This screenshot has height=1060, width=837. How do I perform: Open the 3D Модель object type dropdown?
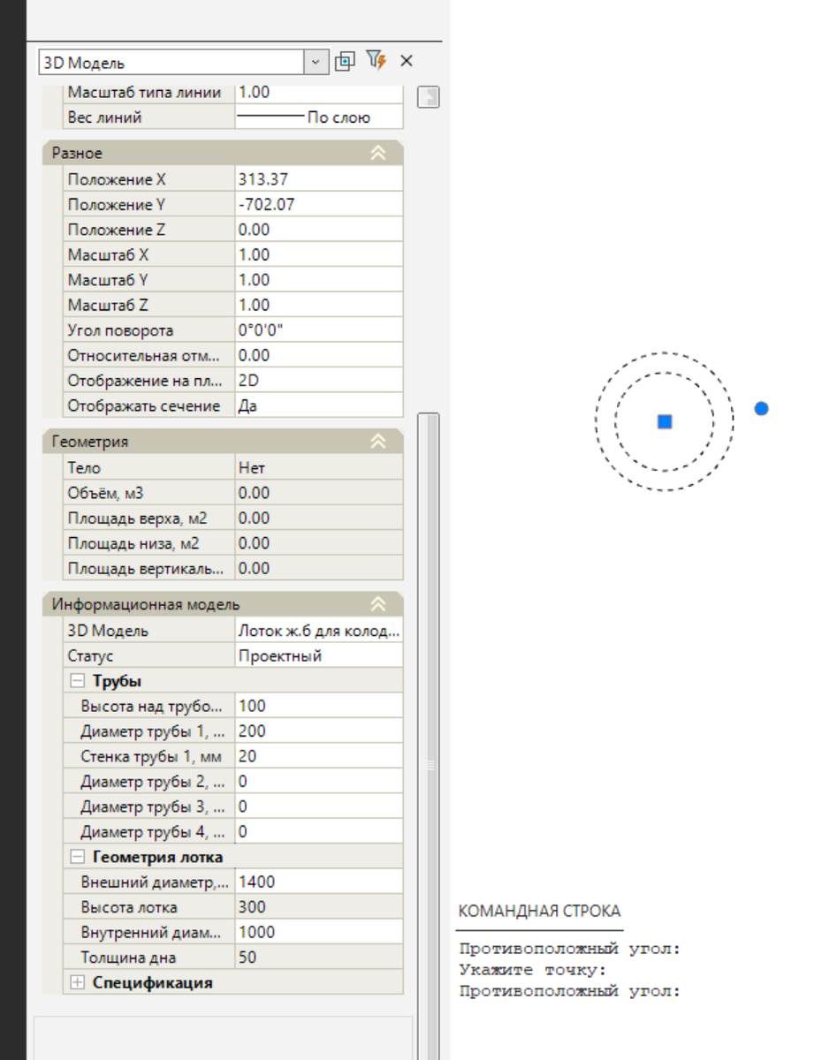point(316,62)
